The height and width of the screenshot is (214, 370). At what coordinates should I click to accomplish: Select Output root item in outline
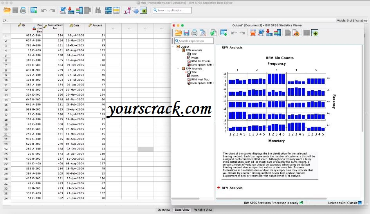[x=185, y=46]
